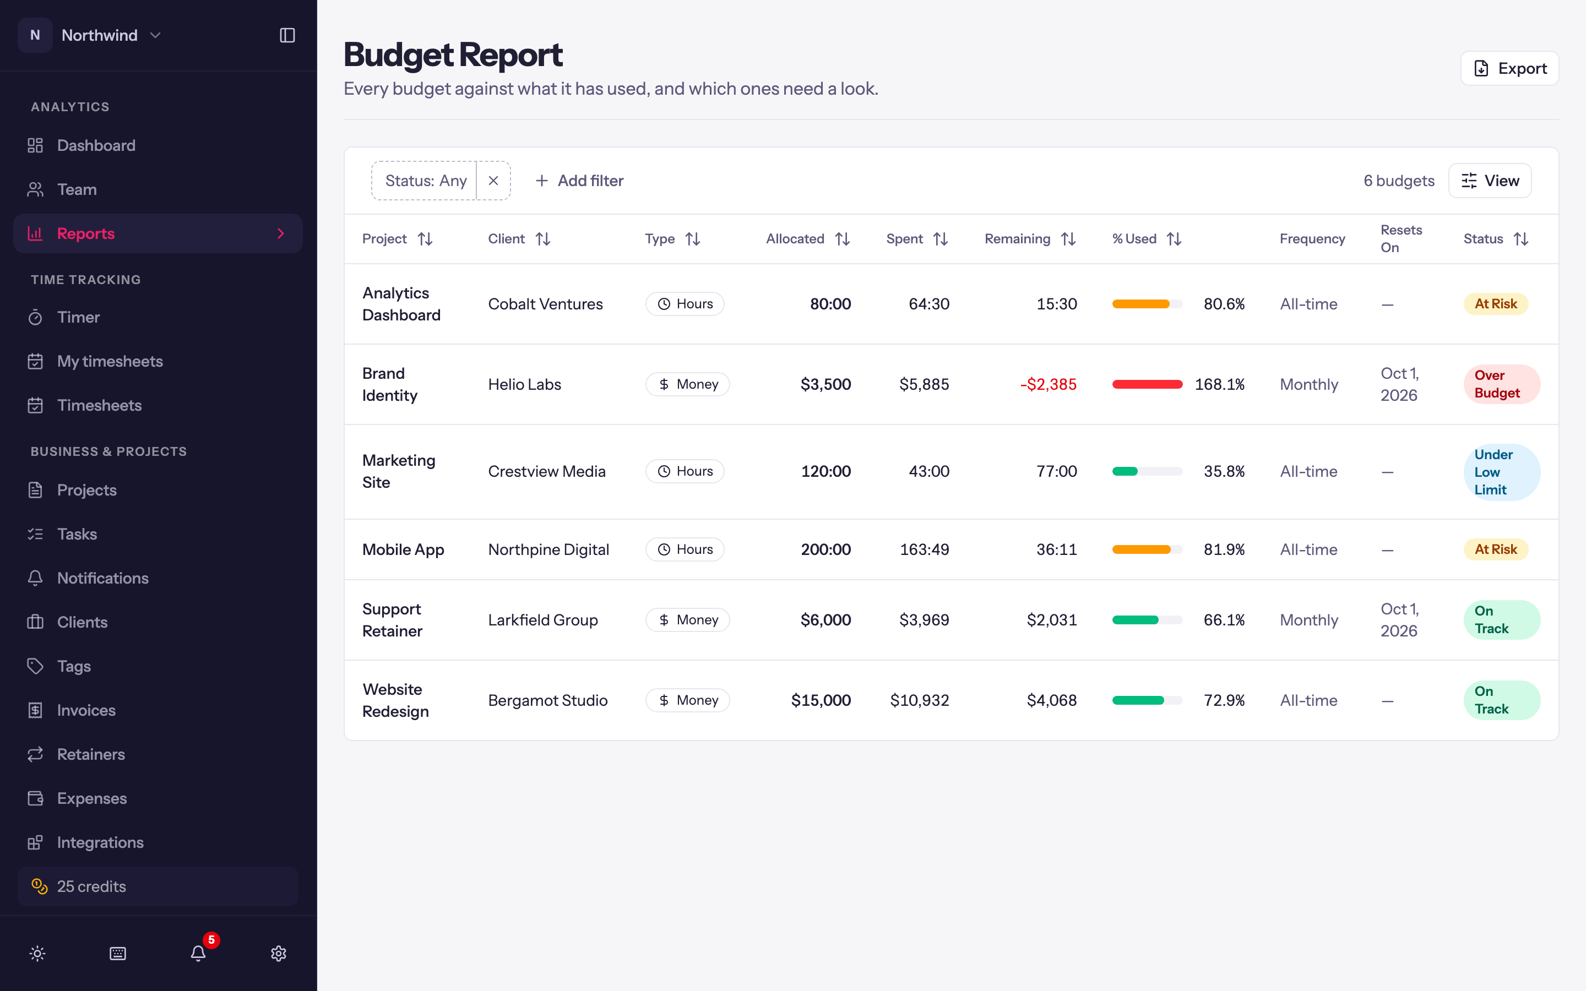This screenshot has width=1586, height=991.
Task: Open the Timer page
Action: [x=158, y=317]
